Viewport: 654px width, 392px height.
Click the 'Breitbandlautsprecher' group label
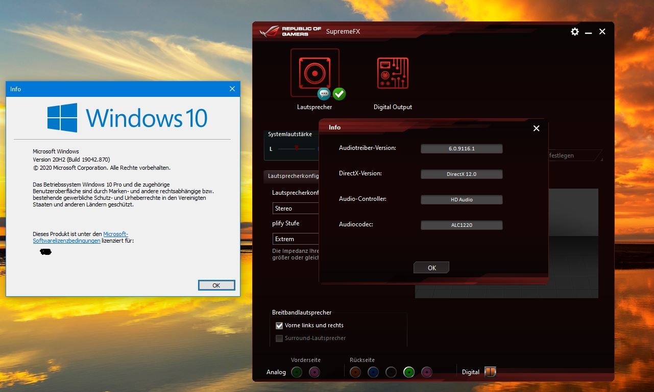click(x=302, y=312)
